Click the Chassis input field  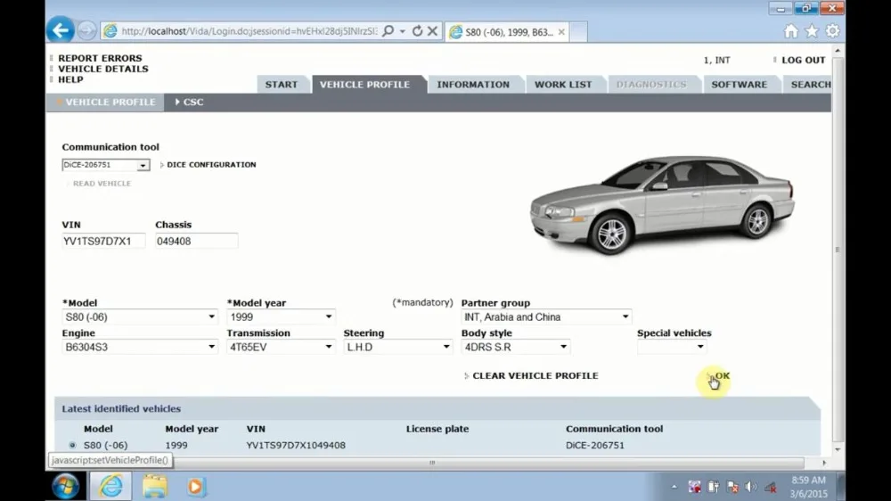pos(196,241)
